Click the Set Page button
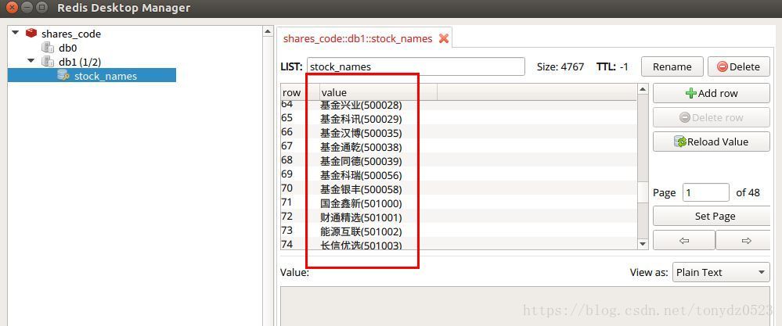The width and height of the screenshot is (782, 326). click(x=712, y=216)
